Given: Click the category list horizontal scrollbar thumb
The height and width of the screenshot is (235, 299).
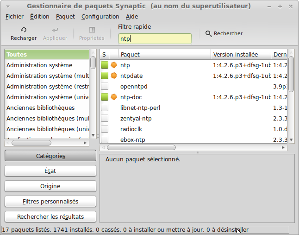Looking at the screenshot, I should [31, 143].
